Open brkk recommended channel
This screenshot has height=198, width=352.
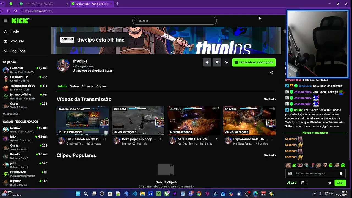point(25,138)
